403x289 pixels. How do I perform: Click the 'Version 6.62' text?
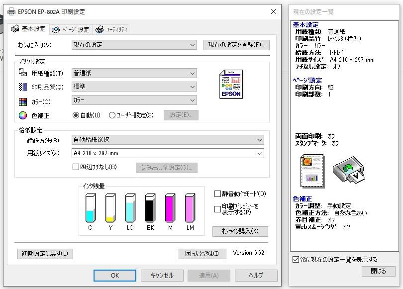pyautogui.click(x=248, y=253)
